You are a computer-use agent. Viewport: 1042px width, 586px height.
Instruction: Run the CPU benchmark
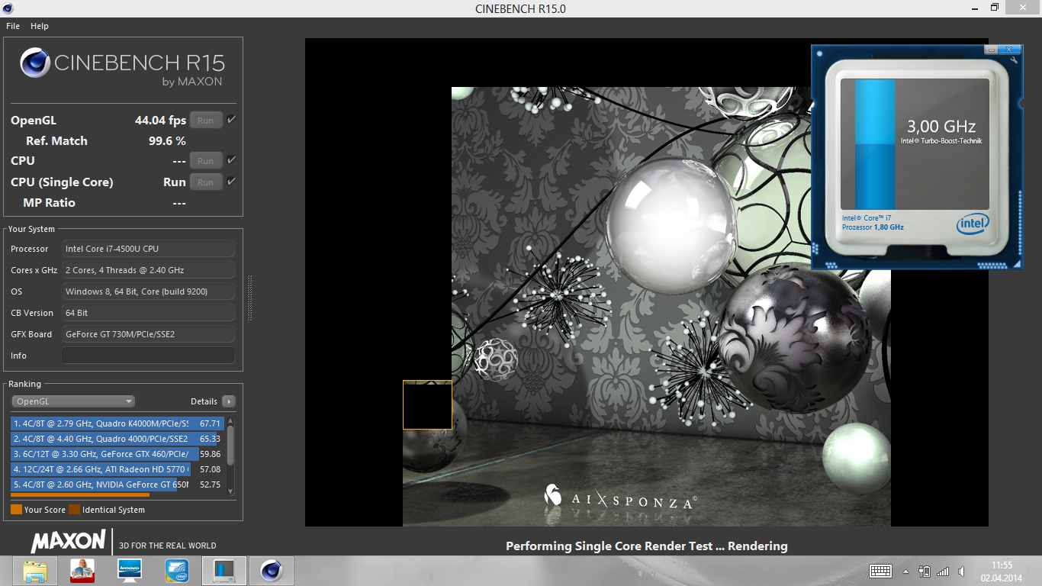(x=206, y=160)
